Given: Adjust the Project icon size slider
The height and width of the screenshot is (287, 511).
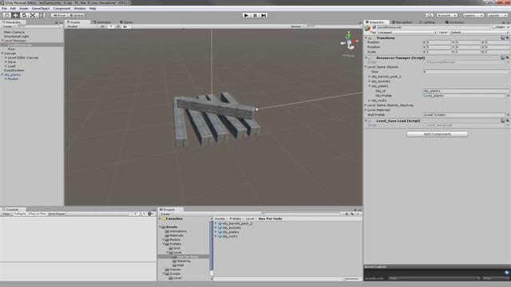Looking at the screenshot, I should click(351, 278).
